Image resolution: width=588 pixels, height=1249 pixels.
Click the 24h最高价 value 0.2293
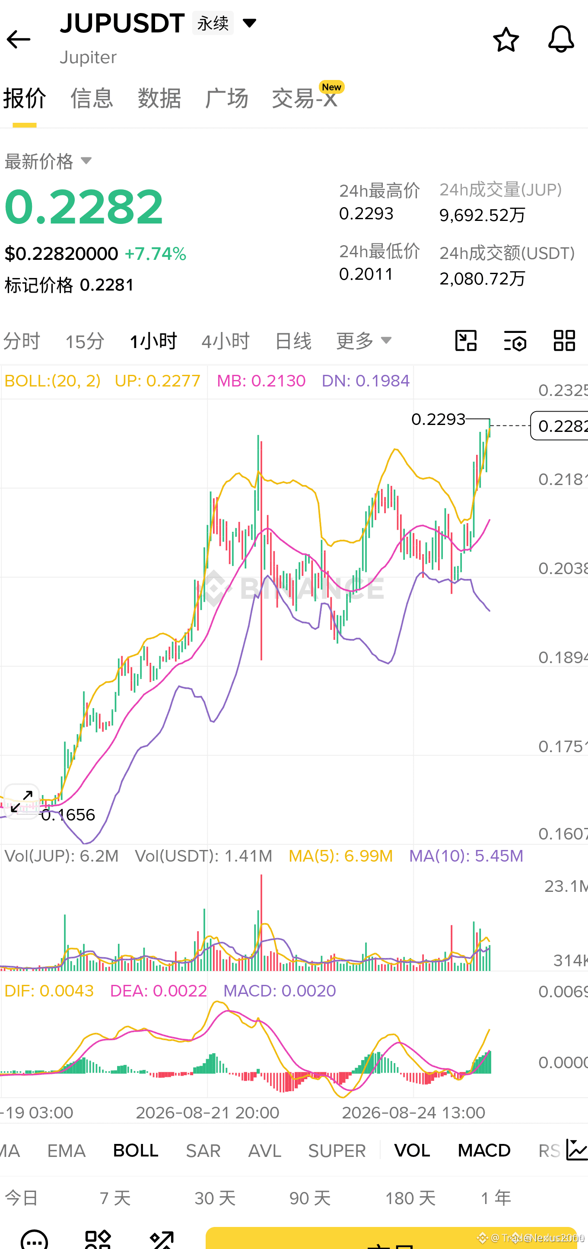tap(366, 213)
